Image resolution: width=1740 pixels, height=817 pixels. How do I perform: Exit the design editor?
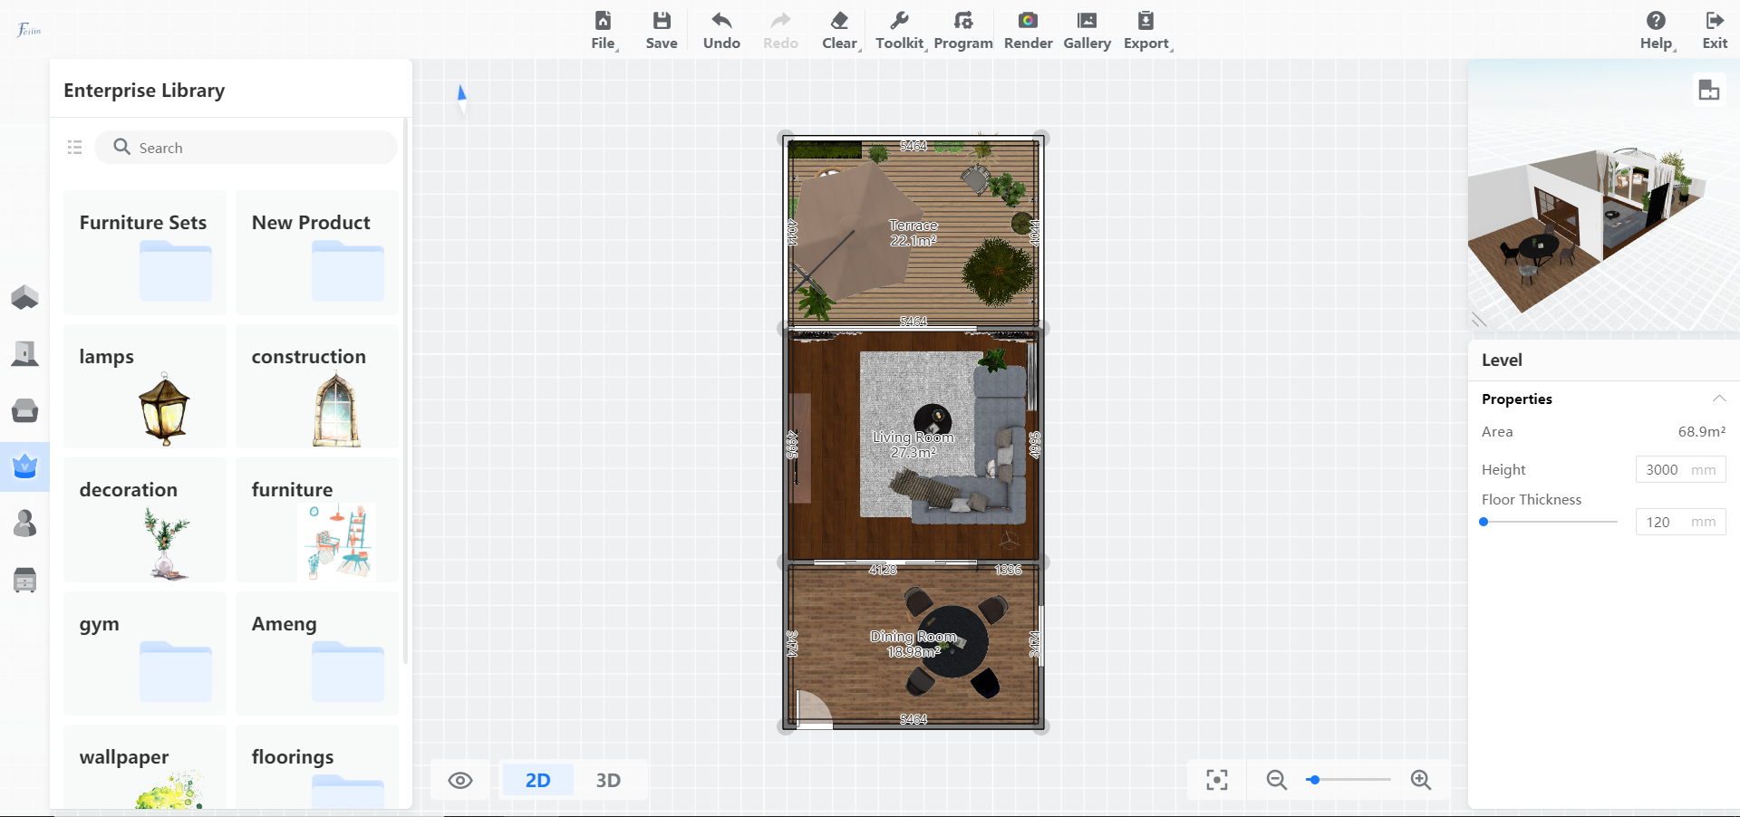click(x=1715, y=31)
